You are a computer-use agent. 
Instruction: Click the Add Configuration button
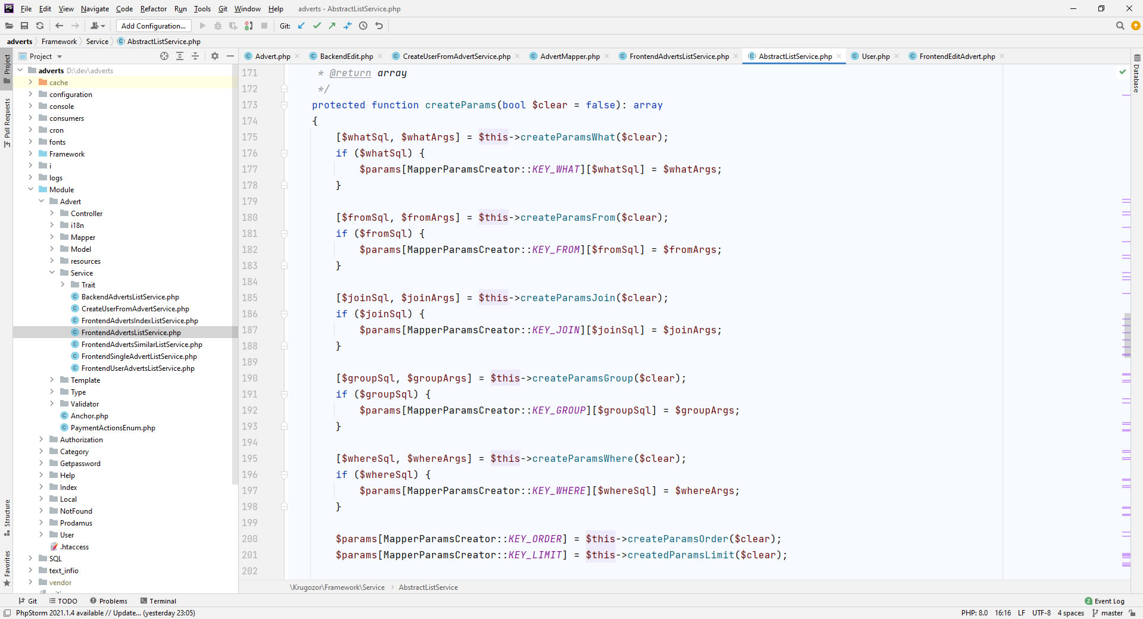point(154,26)
